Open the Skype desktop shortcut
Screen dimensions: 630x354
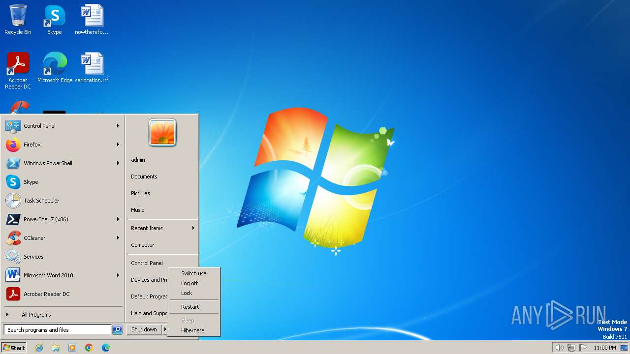point(54,20)
